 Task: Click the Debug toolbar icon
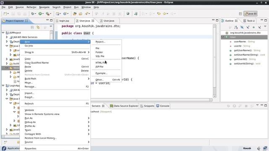[33, 14]
